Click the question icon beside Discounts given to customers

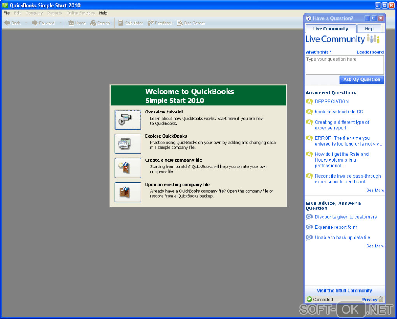(309, 217)
